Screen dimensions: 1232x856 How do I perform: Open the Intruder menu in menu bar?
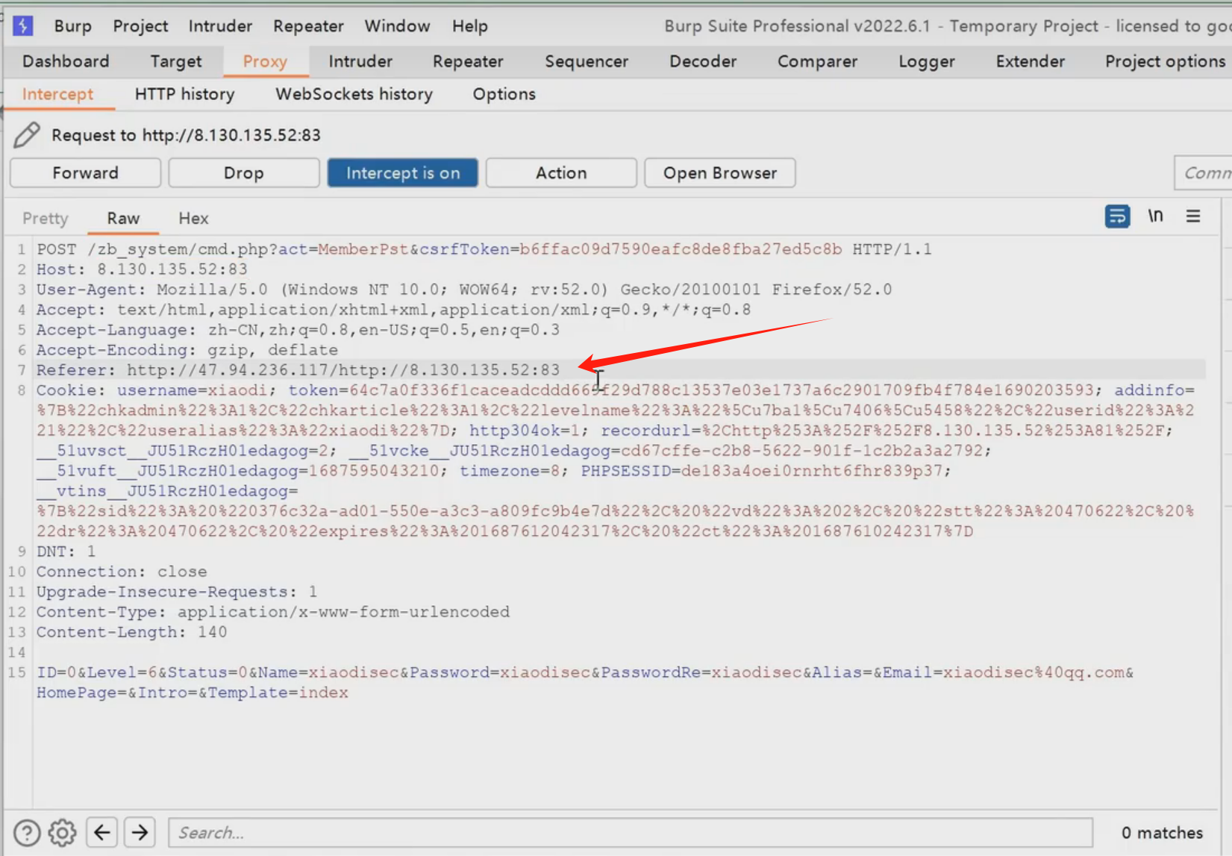click(220, 26)
